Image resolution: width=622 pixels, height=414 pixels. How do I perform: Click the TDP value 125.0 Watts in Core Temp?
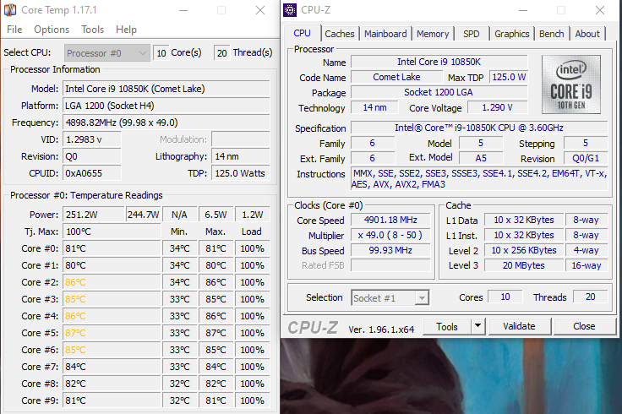[x=240, y=173]
